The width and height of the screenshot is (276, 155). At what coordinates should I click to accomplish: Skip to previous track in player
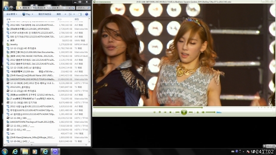coord(177,112)
